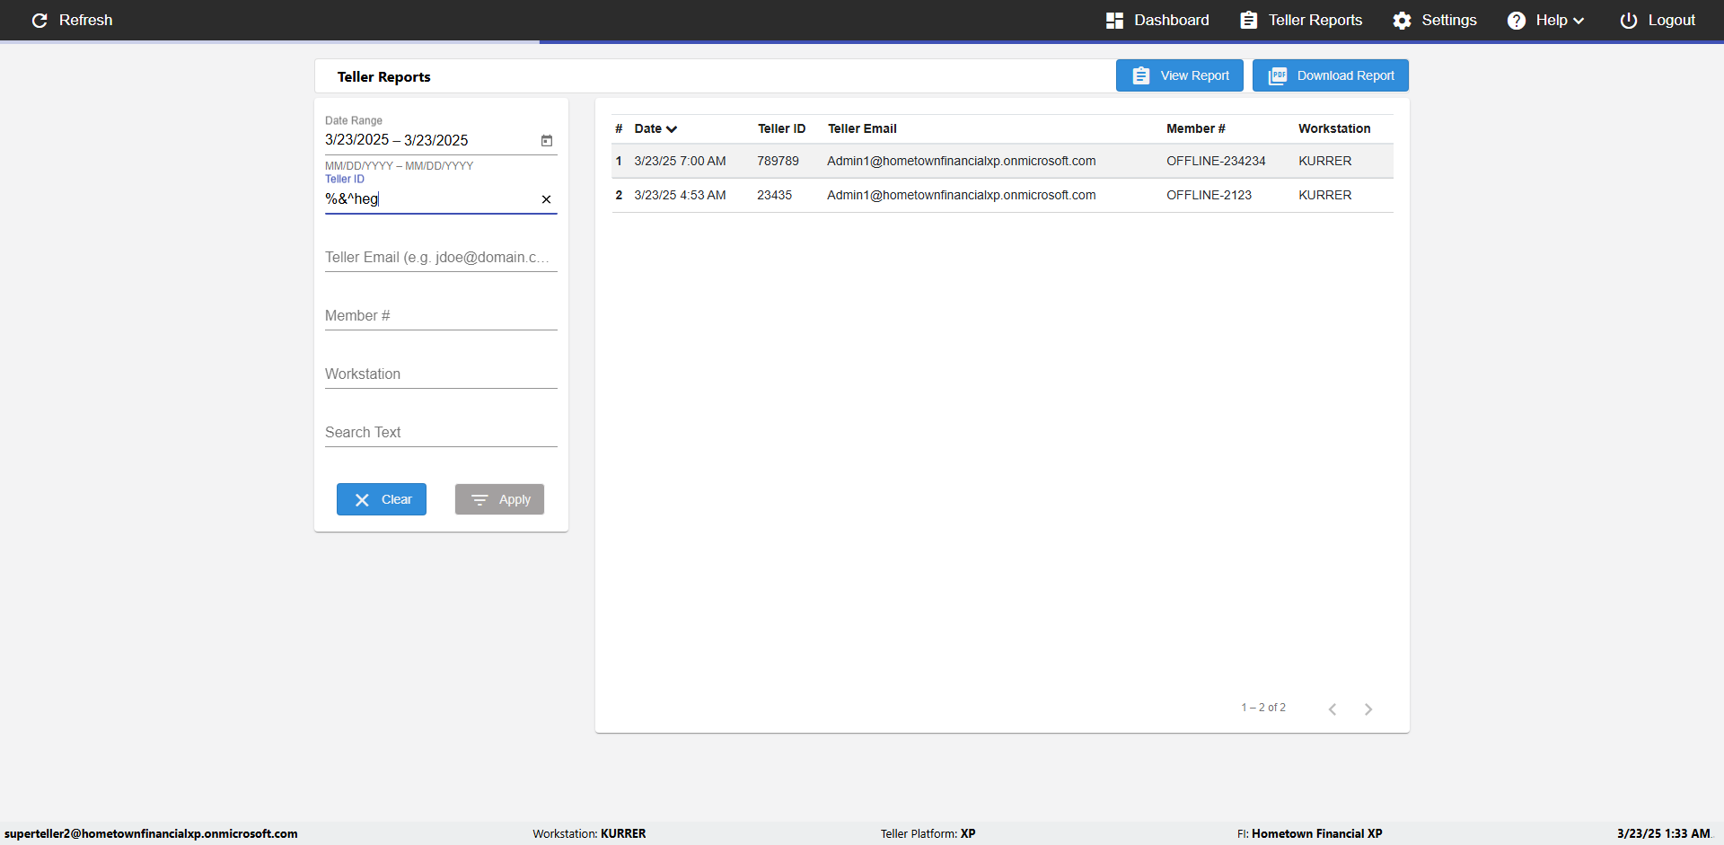Click the Download Report button

1331,75
